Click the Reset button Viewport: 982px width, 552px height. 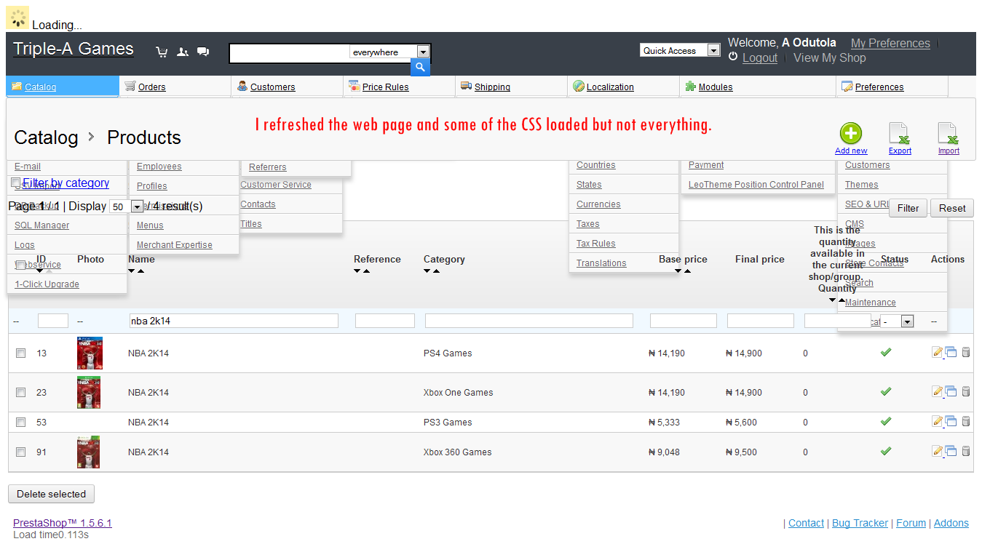click(x=952, y=208)
